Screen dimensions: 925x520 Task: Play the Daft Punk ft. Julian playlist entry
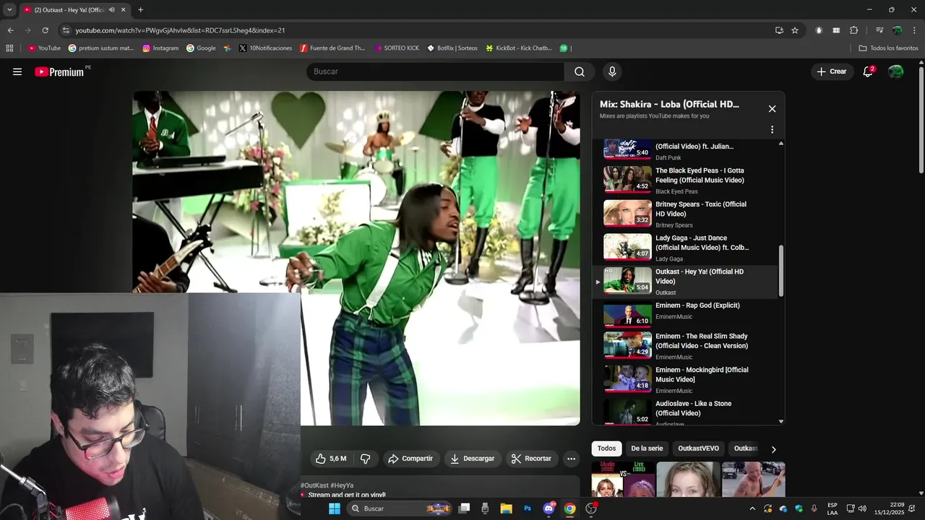click(x=685, y=150)
